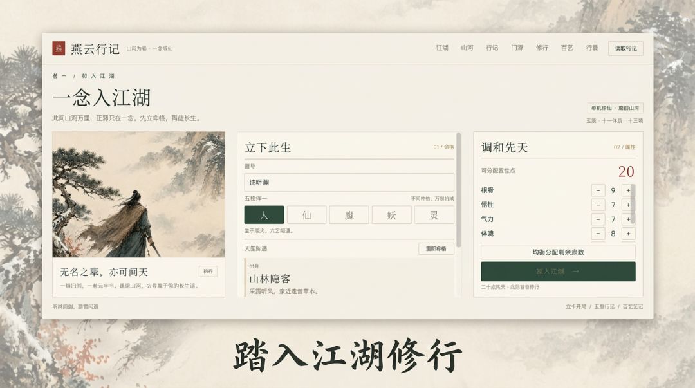Click the 道号 name input field
The width and height of the screenshot is (695, 388).
pos(349,182)
